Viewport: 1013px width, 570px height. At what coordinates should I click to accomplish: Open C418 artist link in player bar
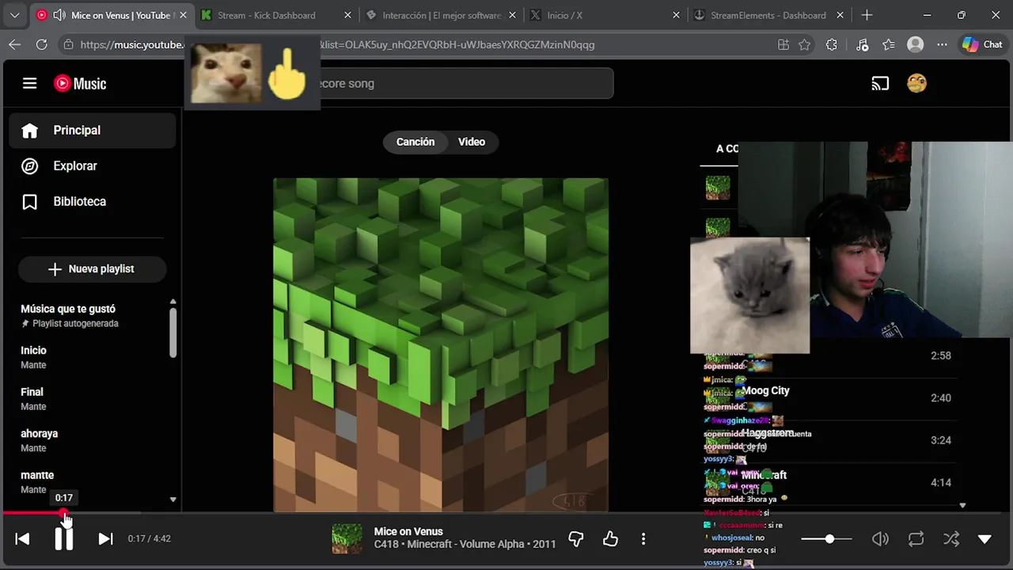(385, 545)
